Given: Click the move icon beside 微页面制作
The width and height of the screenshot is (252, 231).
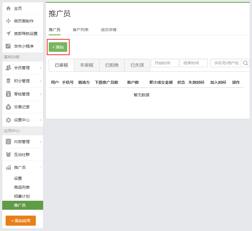Looking at the screenshot, I should [8, 21].
